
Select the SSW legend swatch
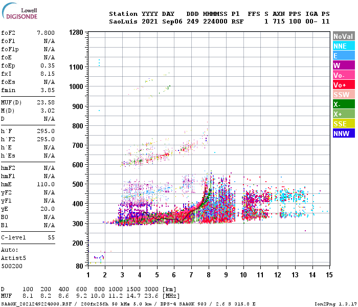[x=344, y=95]
